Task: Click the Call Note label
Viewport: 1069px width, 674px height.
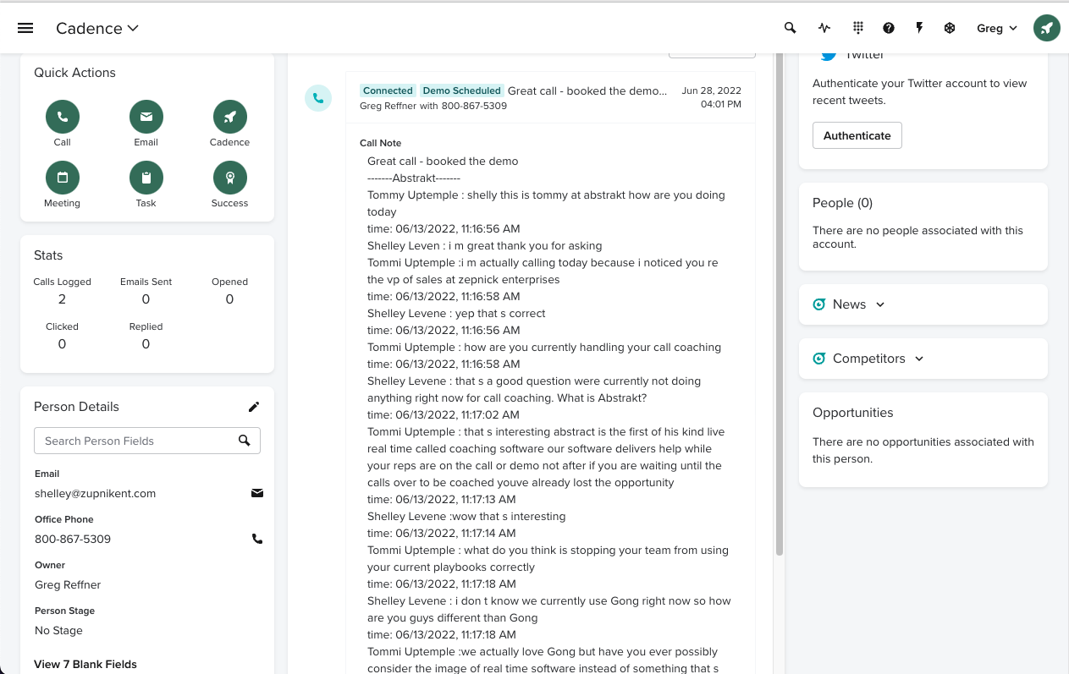Action: click(381, 143)
